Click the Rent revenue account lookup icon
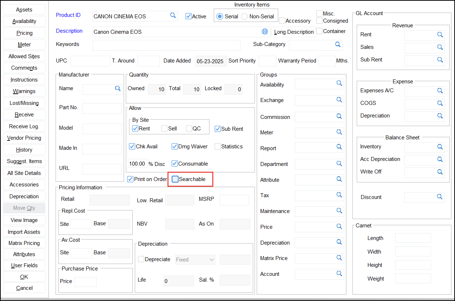The height and width of the screenshot is (301, 455). (x=440, y=34)
